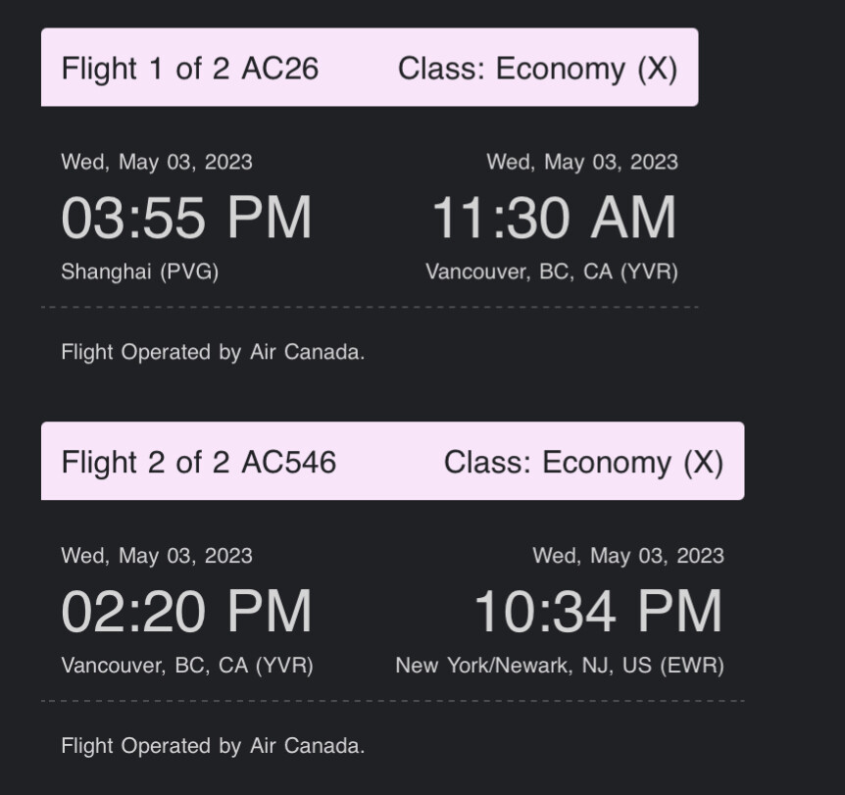Click the 03:55 PM departure time
The width and height of the screenshot is (845, 795).
[186, 218]
